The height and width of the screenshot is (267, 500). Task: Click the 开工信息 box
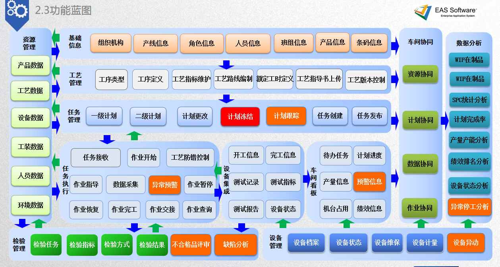246,155
